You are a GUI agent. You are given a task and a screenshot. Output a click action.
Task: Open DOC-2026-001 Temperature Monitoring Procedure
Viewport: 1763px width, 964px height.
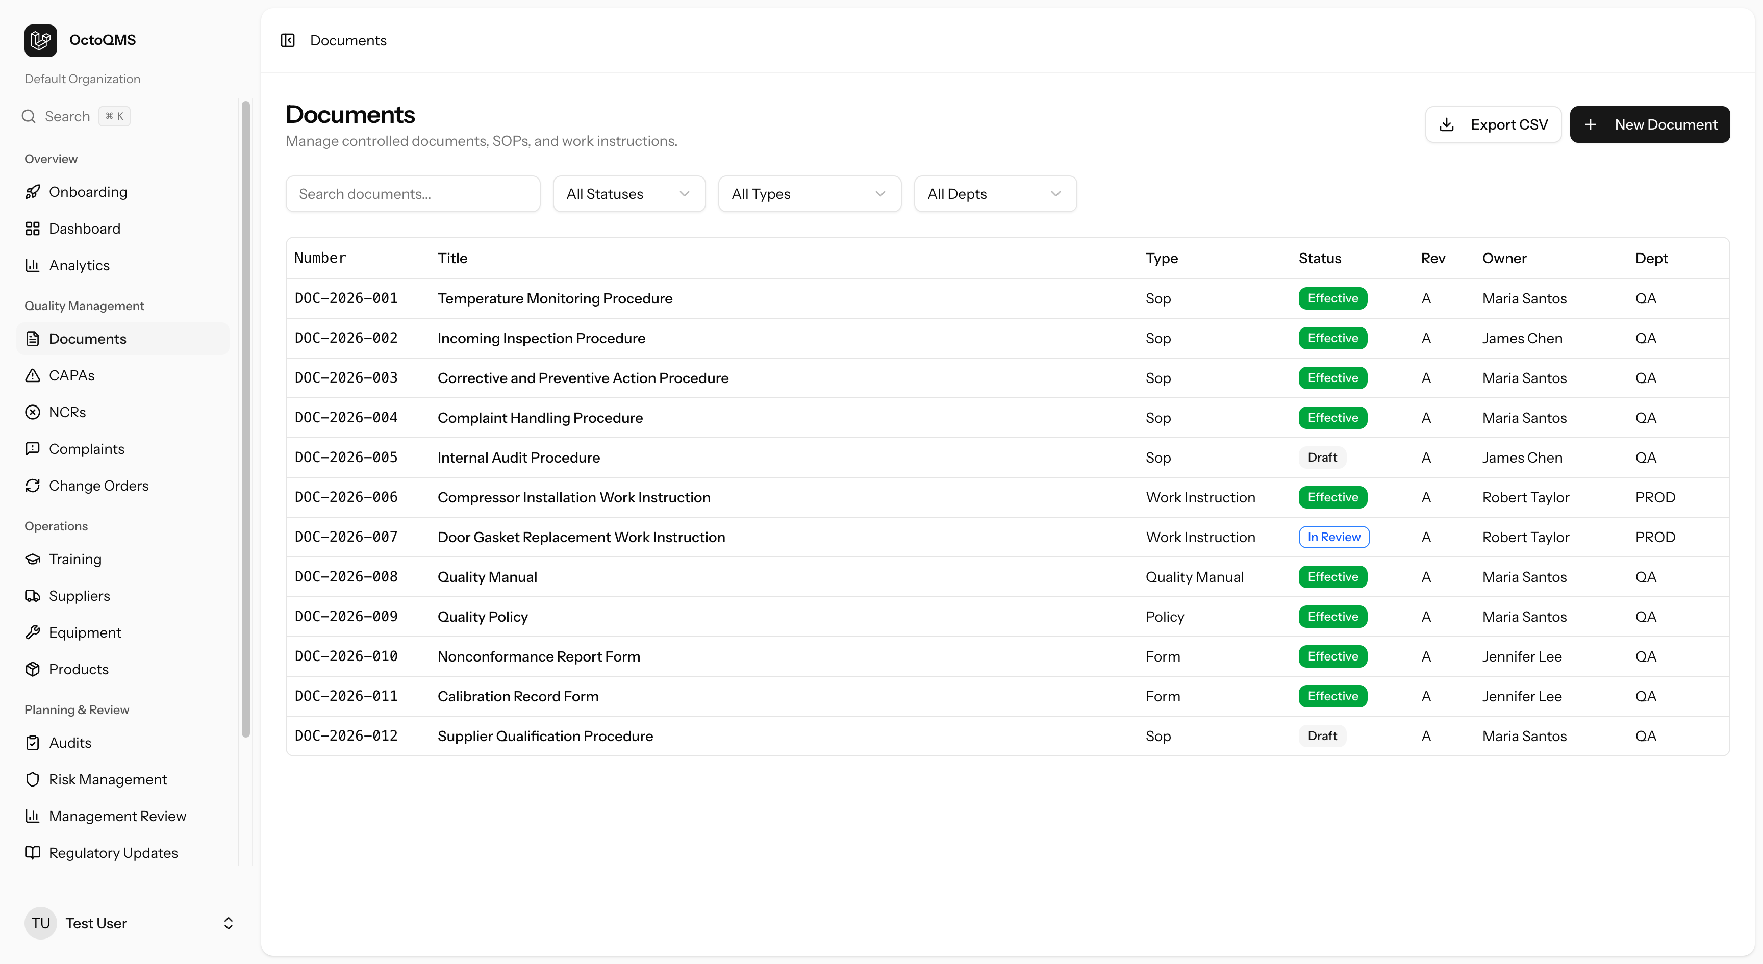pyautogui.click(x=1008, y=298)
